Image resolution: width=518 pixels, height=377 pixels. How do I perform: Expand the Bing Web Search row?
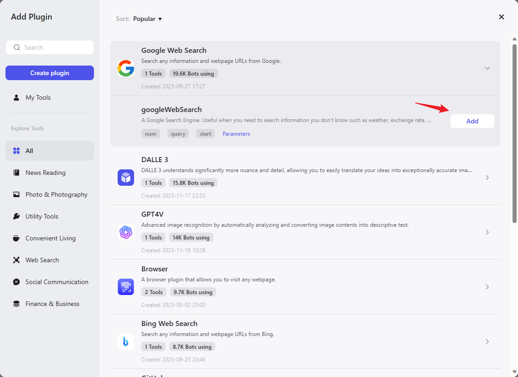click(487, 341)
